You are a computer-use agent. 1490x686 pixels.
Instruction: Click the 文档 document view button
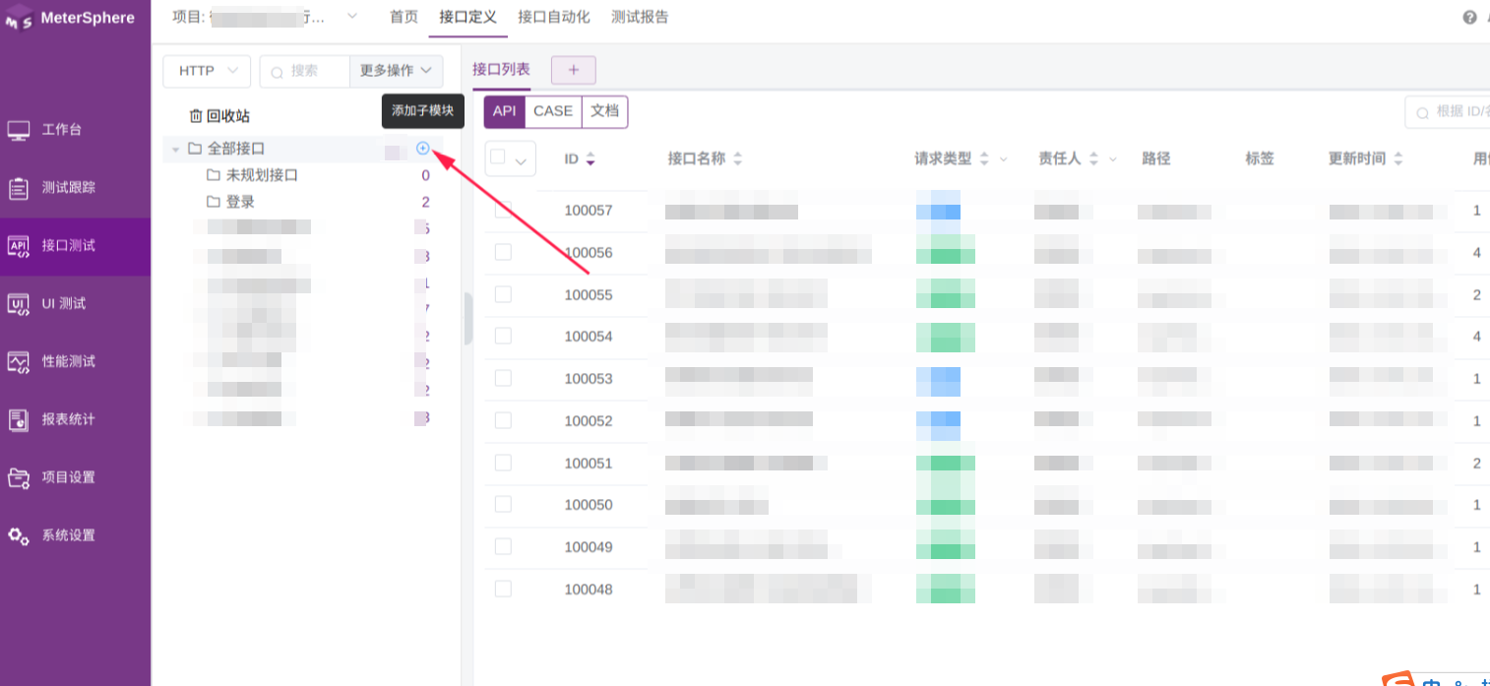tap(605, 112)
